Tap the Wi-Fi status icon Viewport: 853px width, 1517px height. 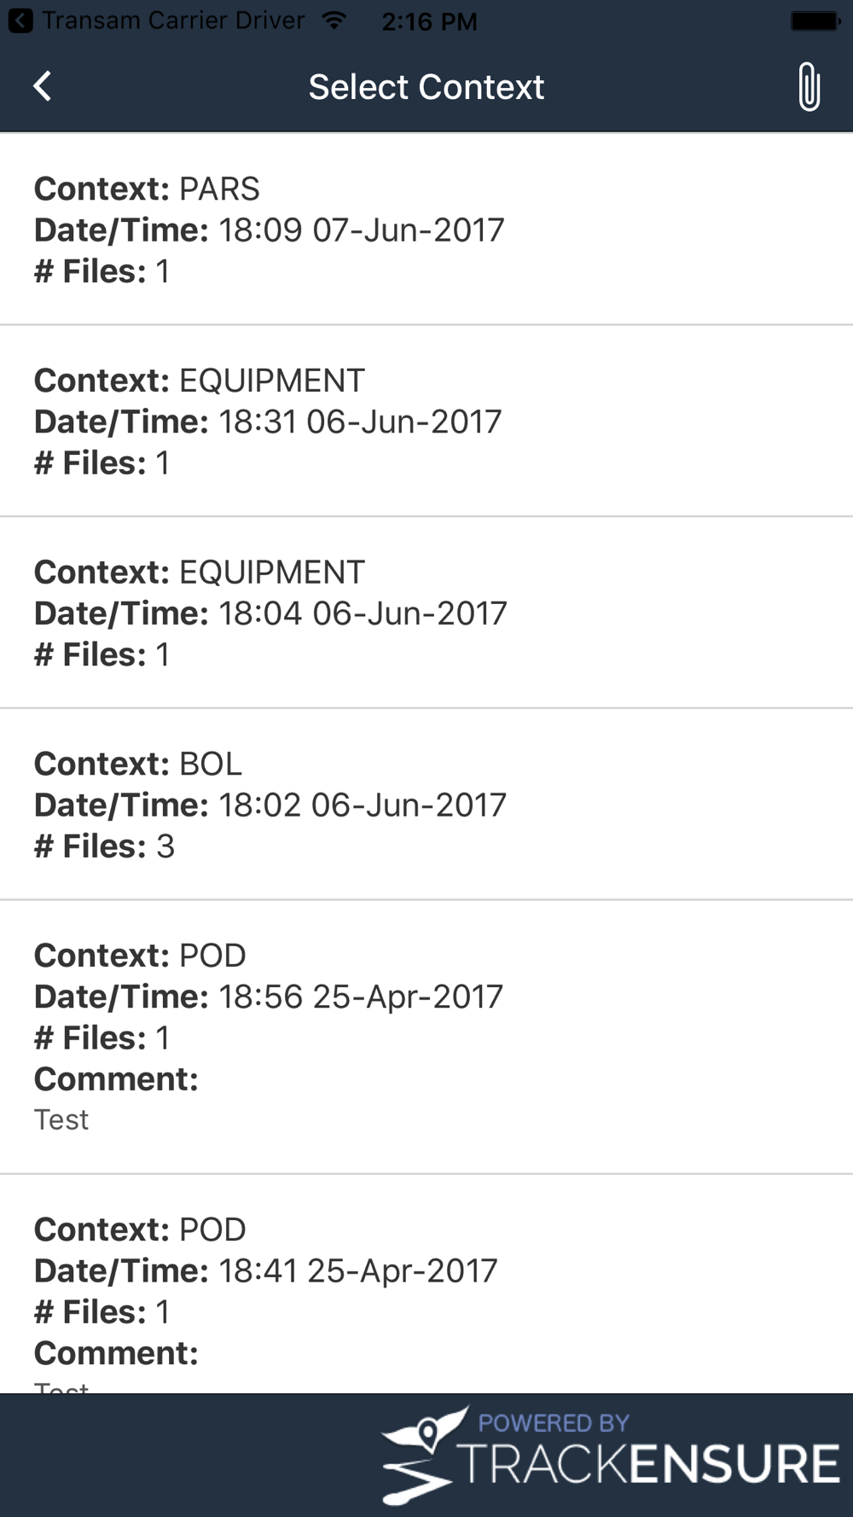coord(334,20)
